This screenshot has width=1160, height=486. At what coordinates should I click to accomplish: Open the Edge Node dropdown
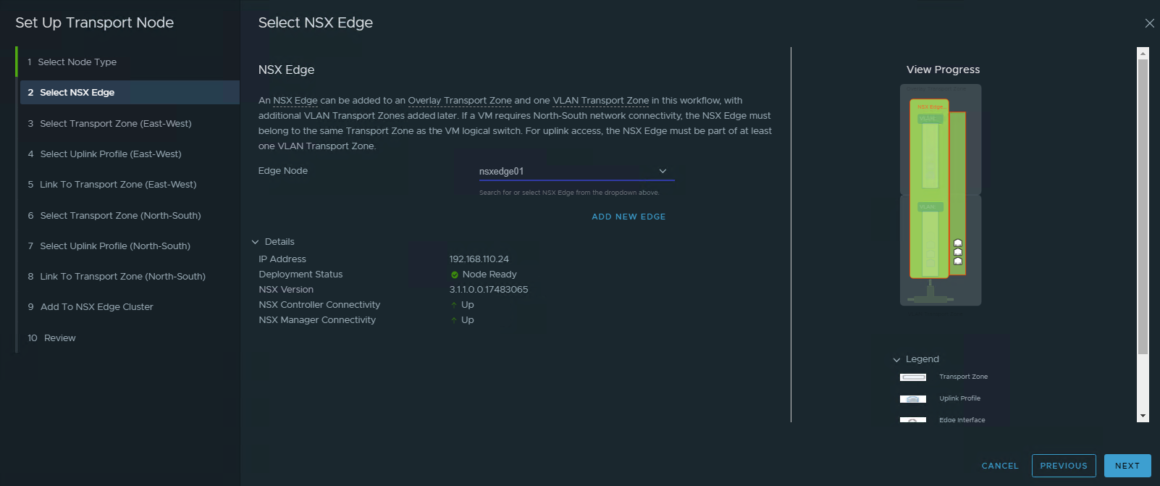pos(576,172)
